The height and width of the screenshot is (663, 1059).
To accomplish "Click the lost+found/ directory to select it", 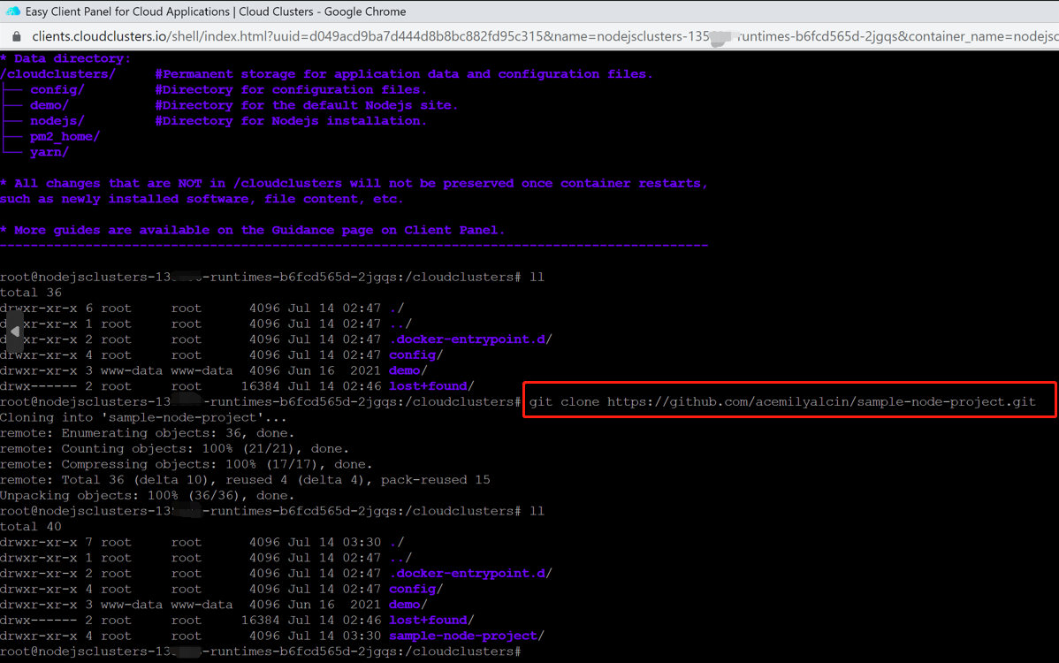I will pos(428,620).
